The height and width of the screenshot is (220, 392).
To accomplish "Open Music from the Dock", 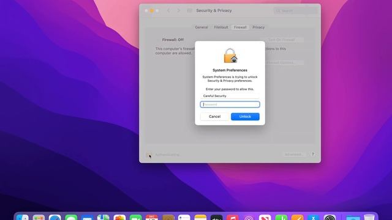I will click(233, 218).
